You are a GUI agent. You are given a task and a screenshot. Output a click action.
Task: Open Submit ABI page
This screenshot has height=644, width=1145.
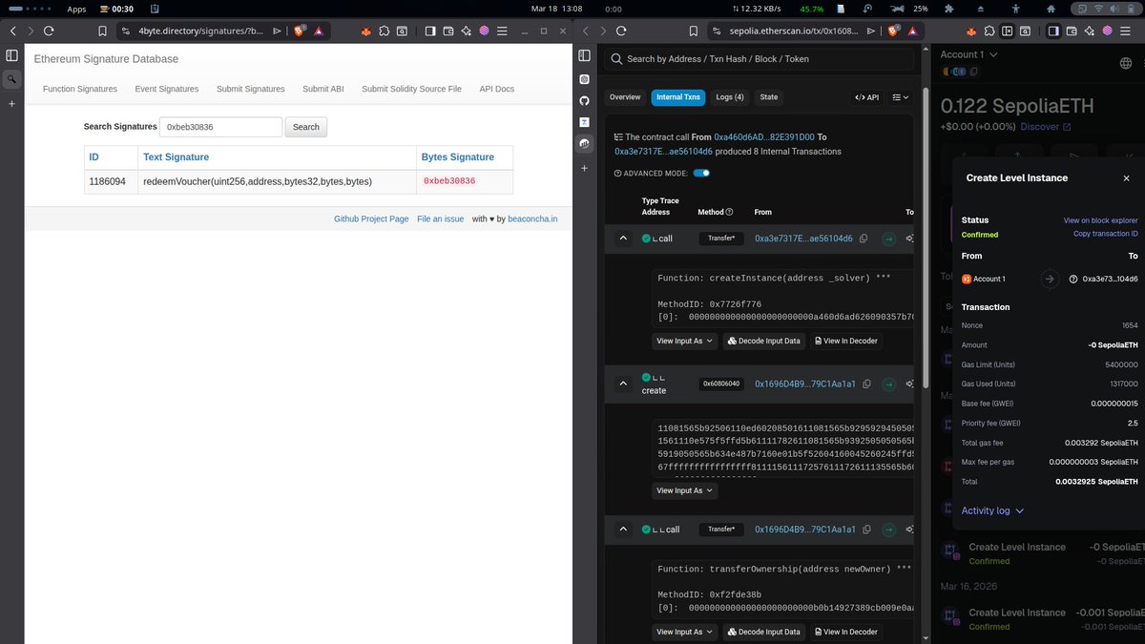(323, 89)
